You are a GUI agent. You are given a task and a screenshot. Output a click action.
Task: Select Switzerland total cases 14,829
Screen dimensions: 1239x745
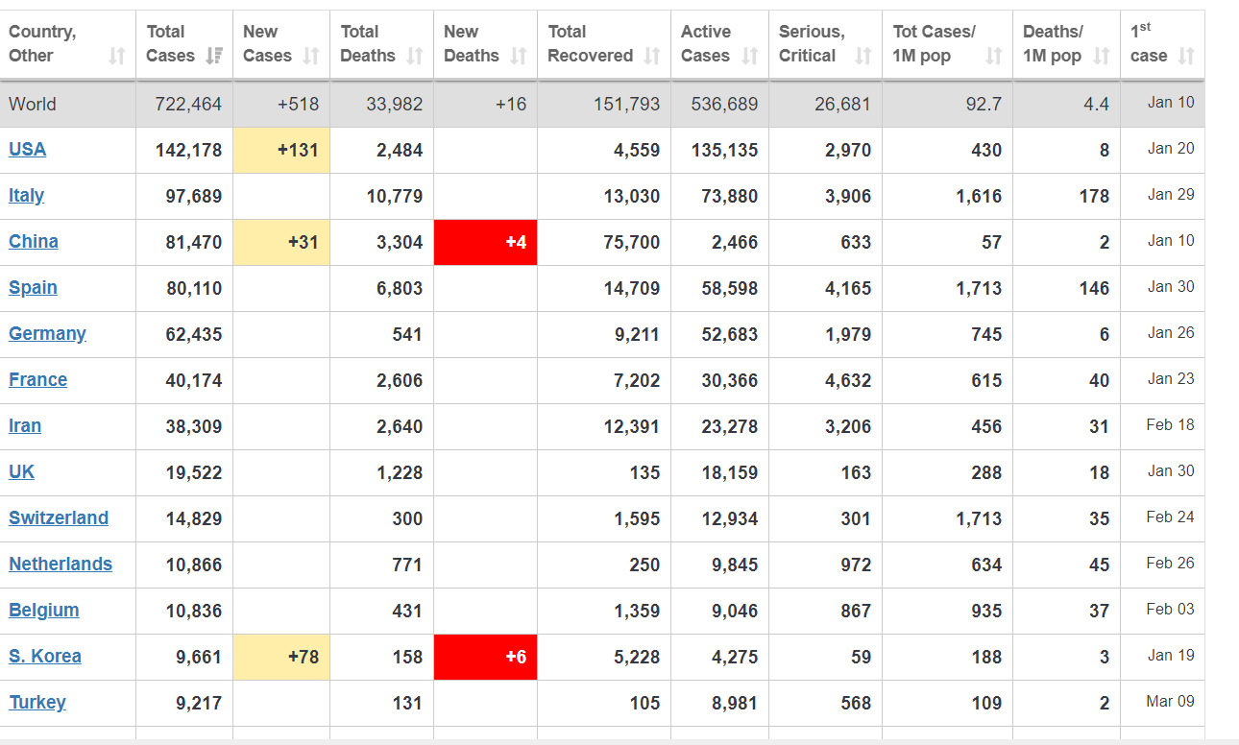(194, 518)
